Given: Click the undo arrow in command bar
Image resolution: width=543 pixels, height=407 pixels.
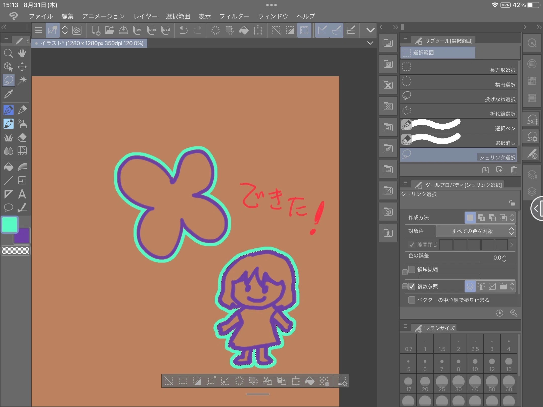Looking at the screenshot, I should 184,30.
